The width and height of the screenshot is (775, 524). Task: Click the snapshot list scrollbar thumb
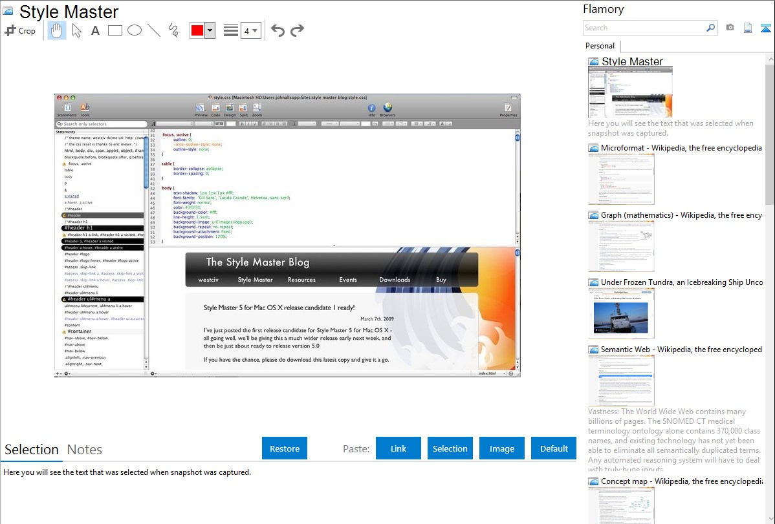point(770,133)
